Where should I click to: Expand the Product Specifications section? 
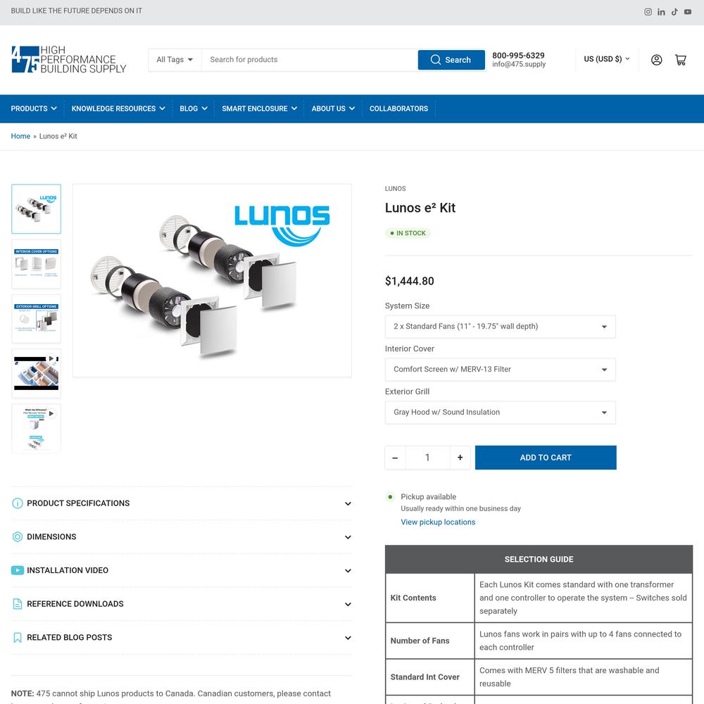[x=182, y=503]
